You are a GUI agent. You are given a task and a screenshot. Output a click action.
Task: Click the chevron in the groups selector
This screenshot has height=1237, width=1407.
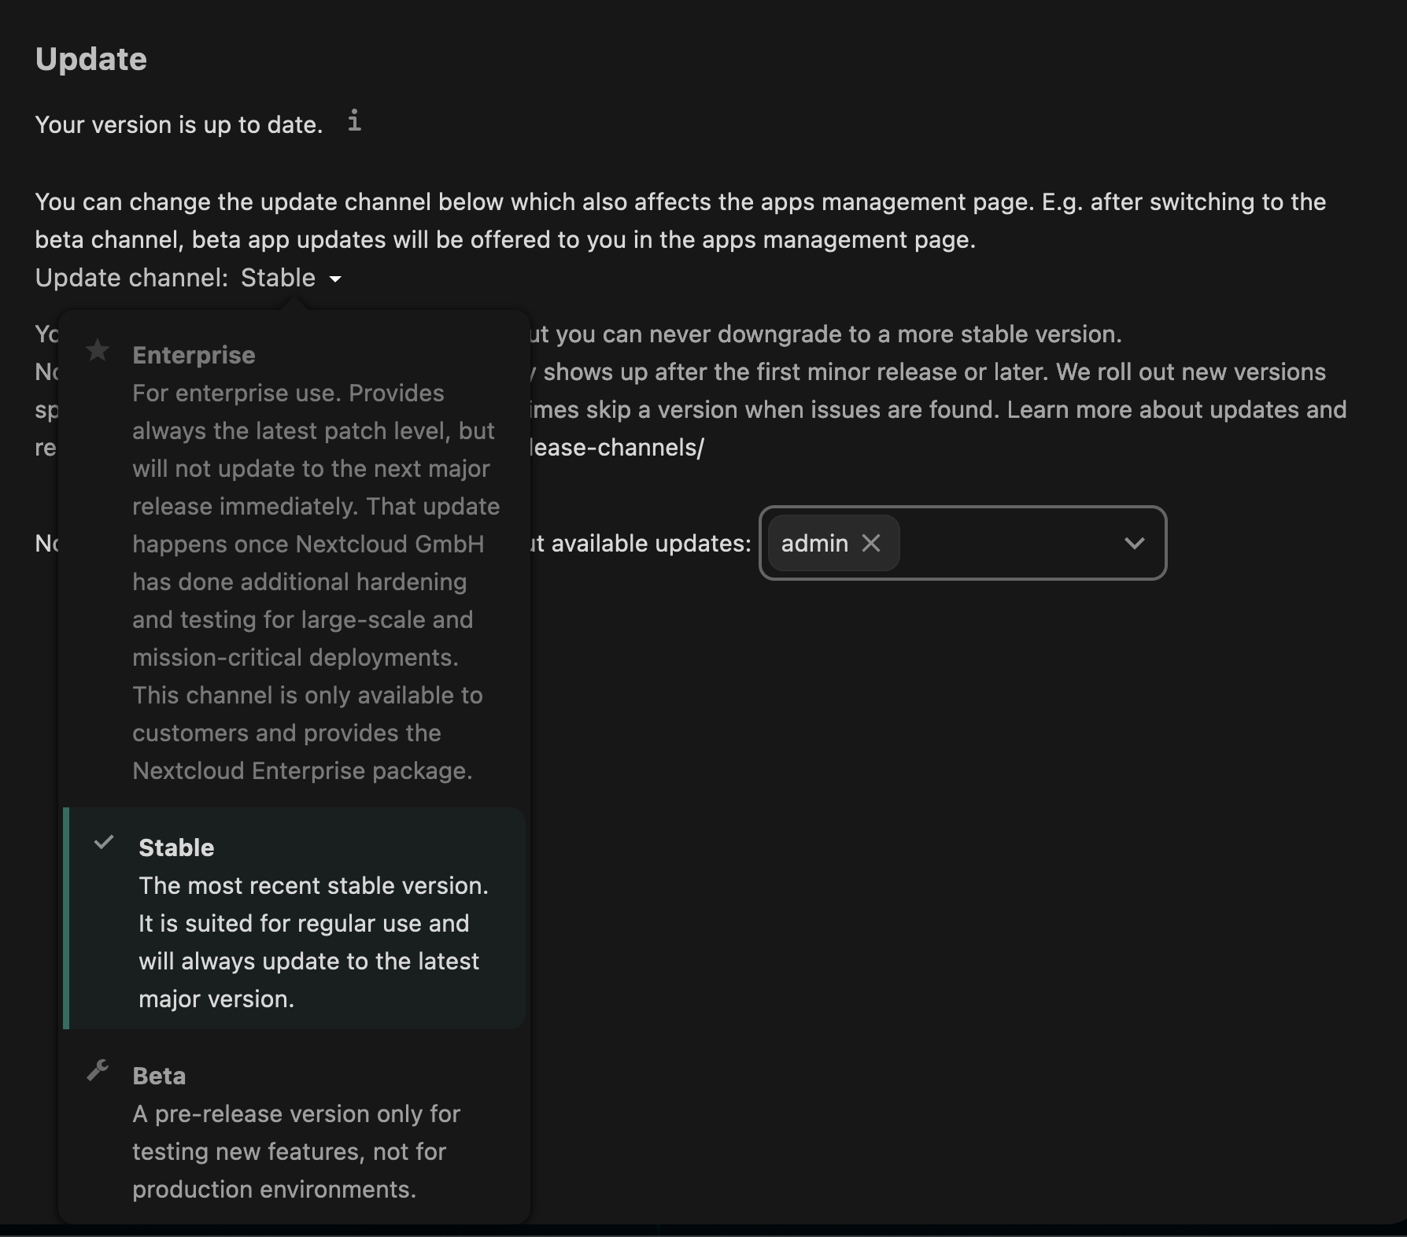click(1135, 543)
